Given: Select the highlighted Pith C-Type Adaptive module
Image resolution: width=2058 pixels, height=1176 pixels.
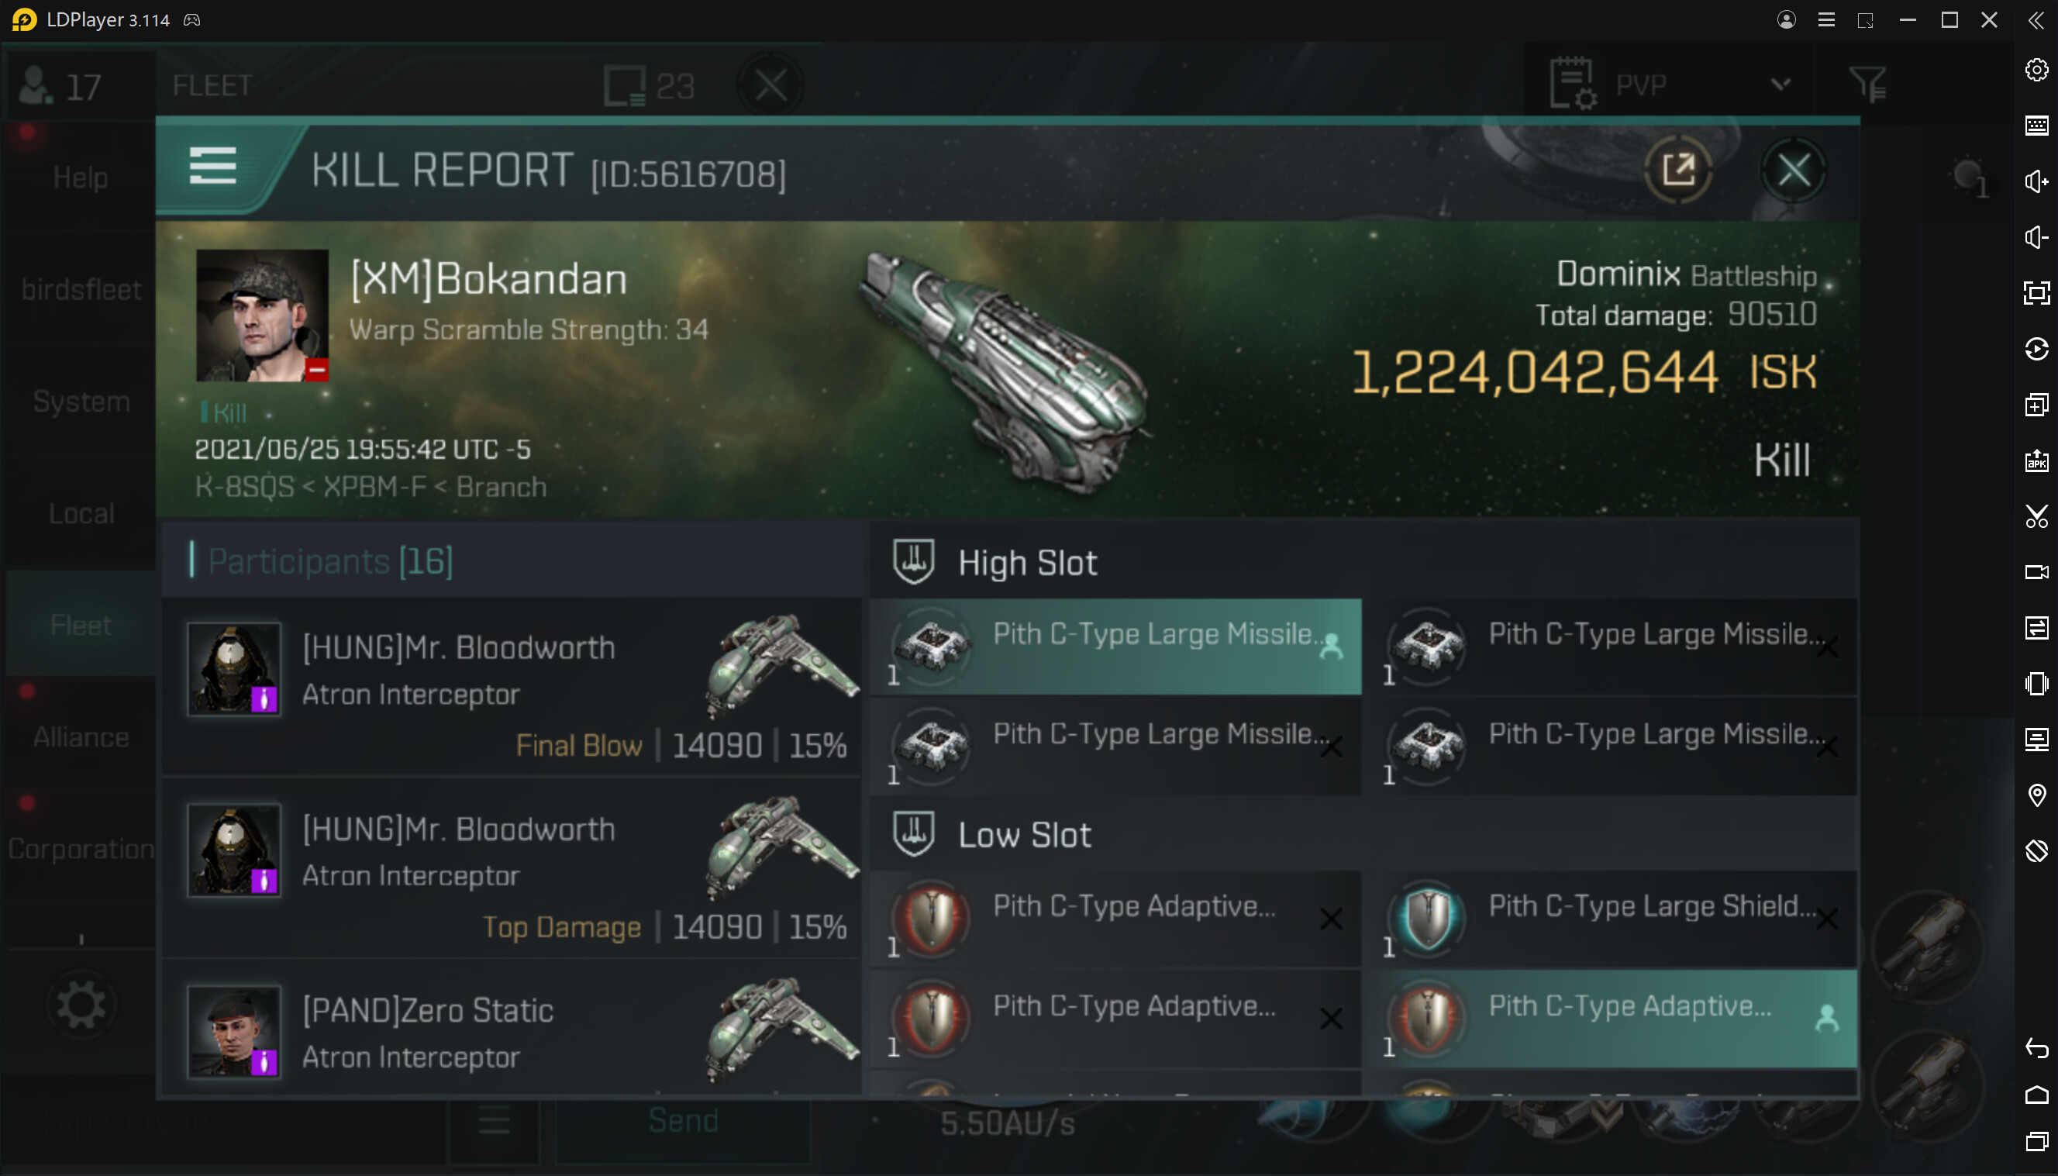Looking at the screenshot, I should (1612, 1019).
